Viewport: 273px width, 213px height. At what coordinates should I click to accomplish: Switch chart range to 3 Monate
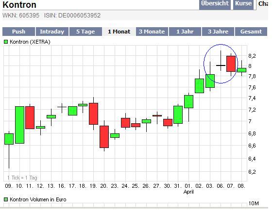point(152,32)
